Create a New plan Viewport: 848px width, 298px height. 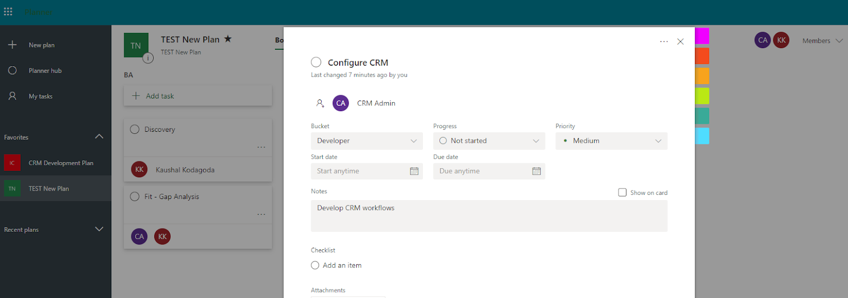pyautogui.click(x=41, y=45)
